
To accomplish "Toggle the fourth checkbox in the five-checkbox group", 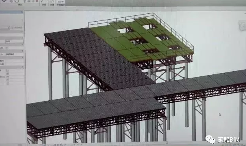I will tap(7, 80).
